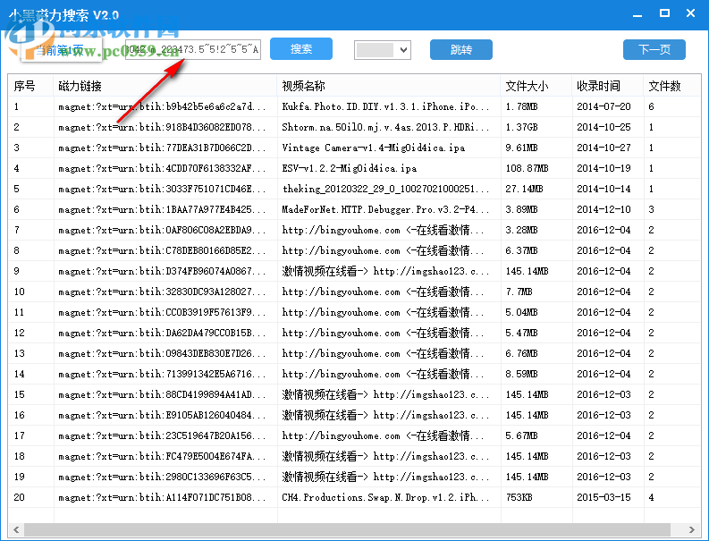Click the 文件大小 column header
The width and height of the screenshot is (709, 541).
tap(536, 86)
